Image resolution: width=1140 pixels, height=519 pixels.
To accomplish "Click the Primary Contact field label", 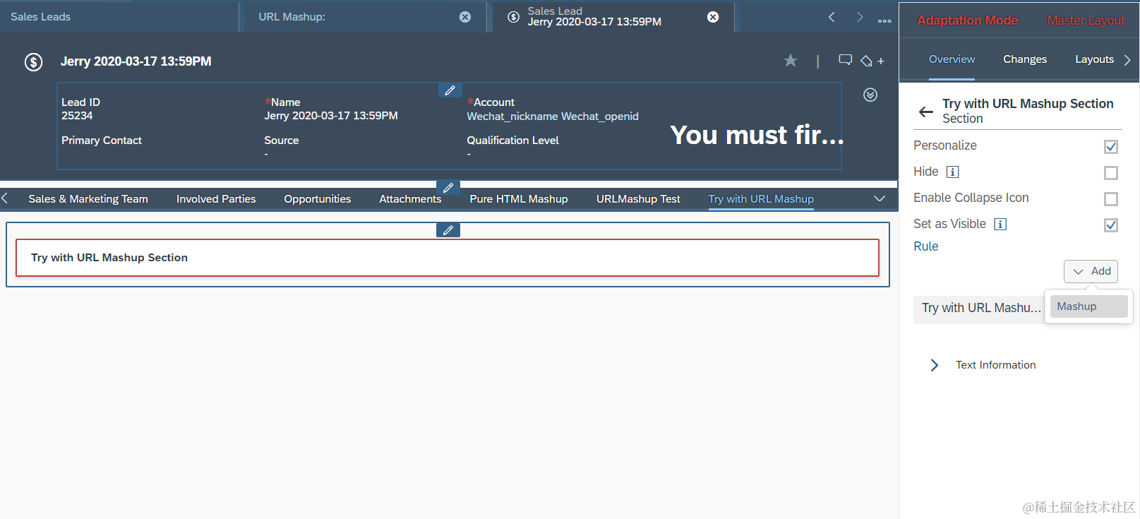I will (102, 141).
